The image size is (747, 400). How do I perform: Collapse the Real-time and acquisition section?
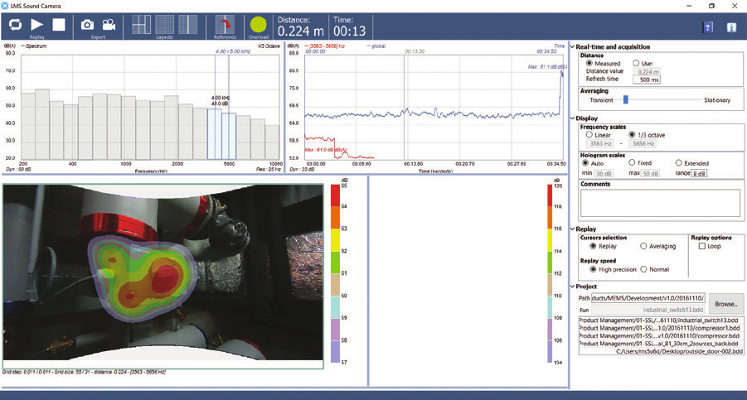coord(573,47)
